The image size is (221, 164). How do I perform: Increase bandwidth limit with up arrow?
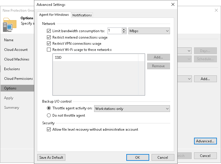tap(124, 29)
